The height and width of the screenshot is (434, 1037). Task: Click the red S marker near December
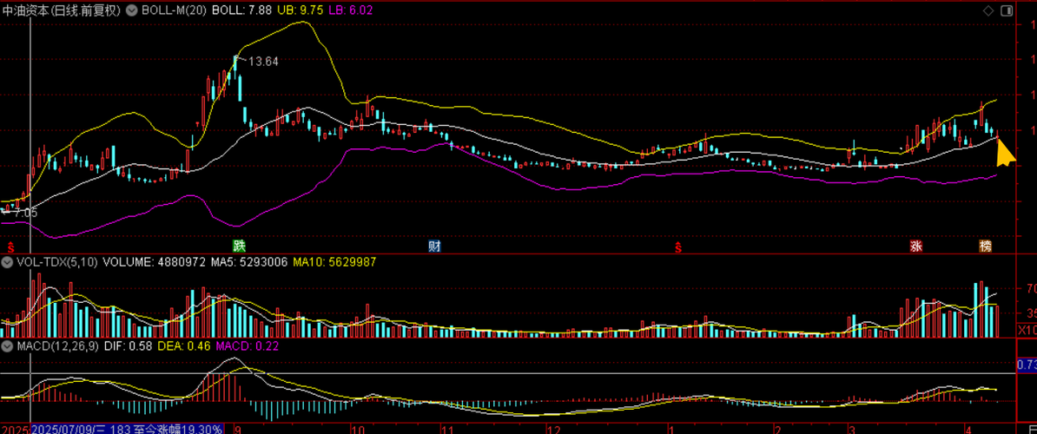(x=678, y=247)
